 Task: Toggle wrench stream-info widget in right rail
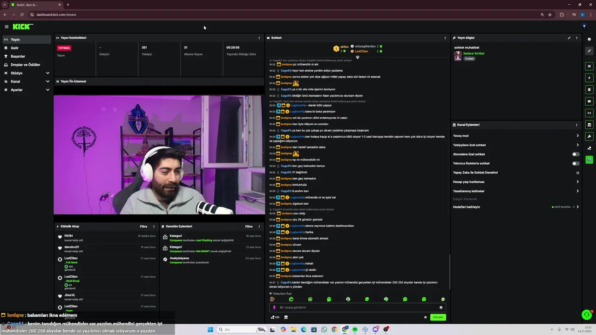[589, 136]
